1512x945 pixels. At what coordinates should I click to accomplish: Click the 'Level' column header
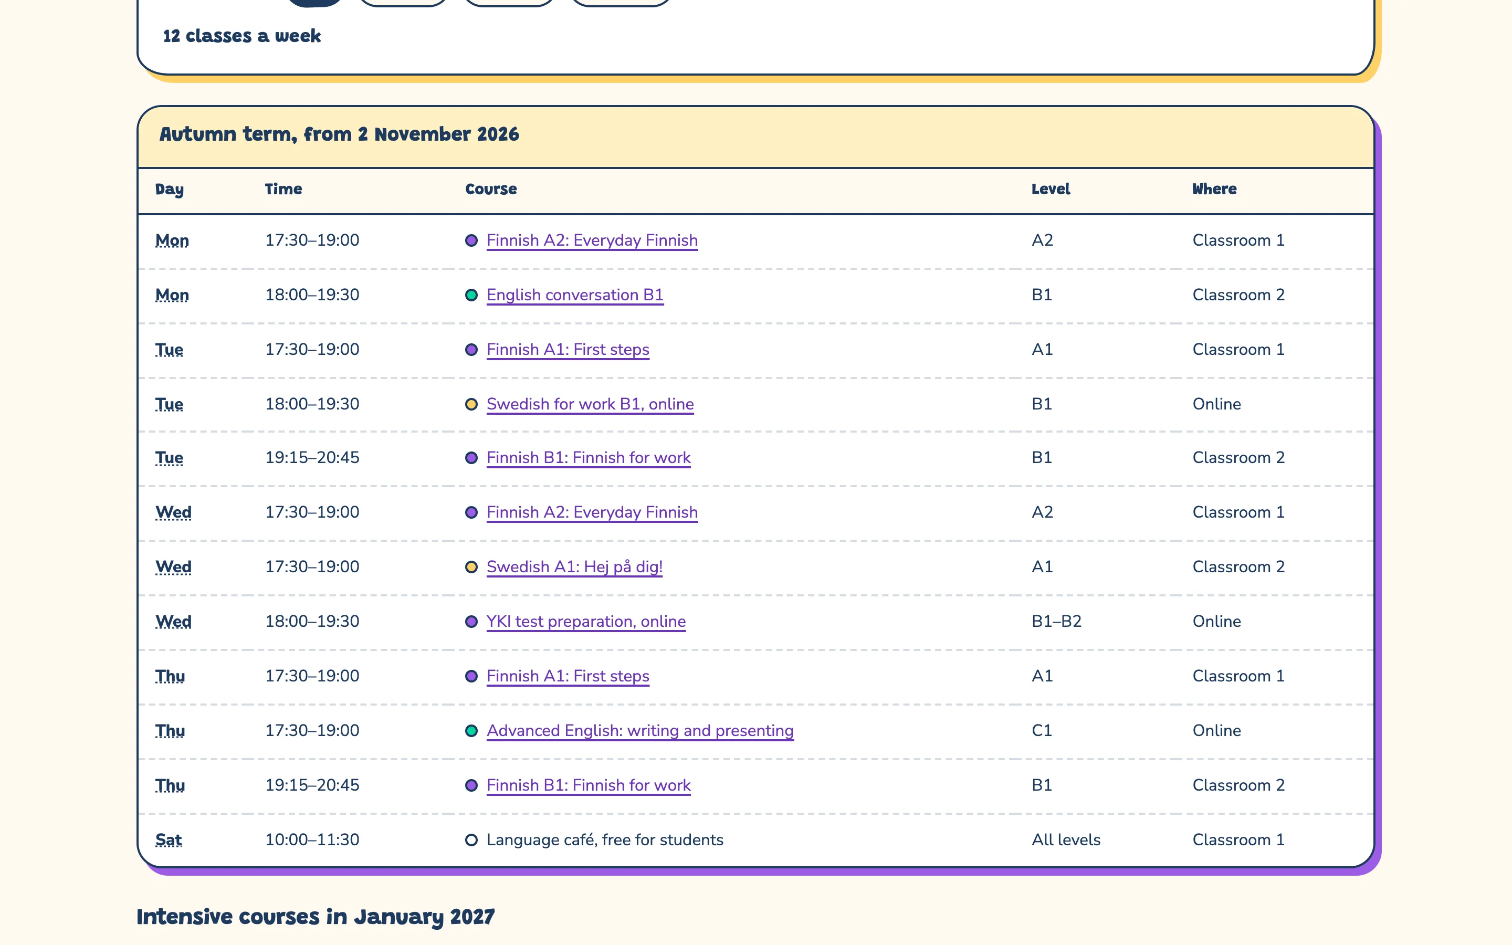click(1051, 189)
